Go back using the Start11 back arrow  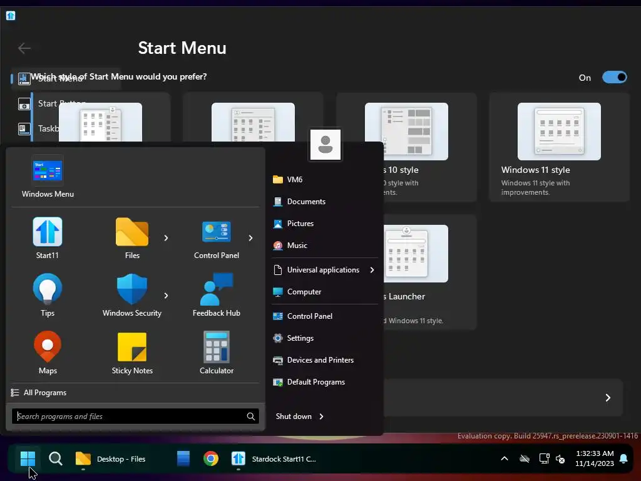[x=24, y=48]
